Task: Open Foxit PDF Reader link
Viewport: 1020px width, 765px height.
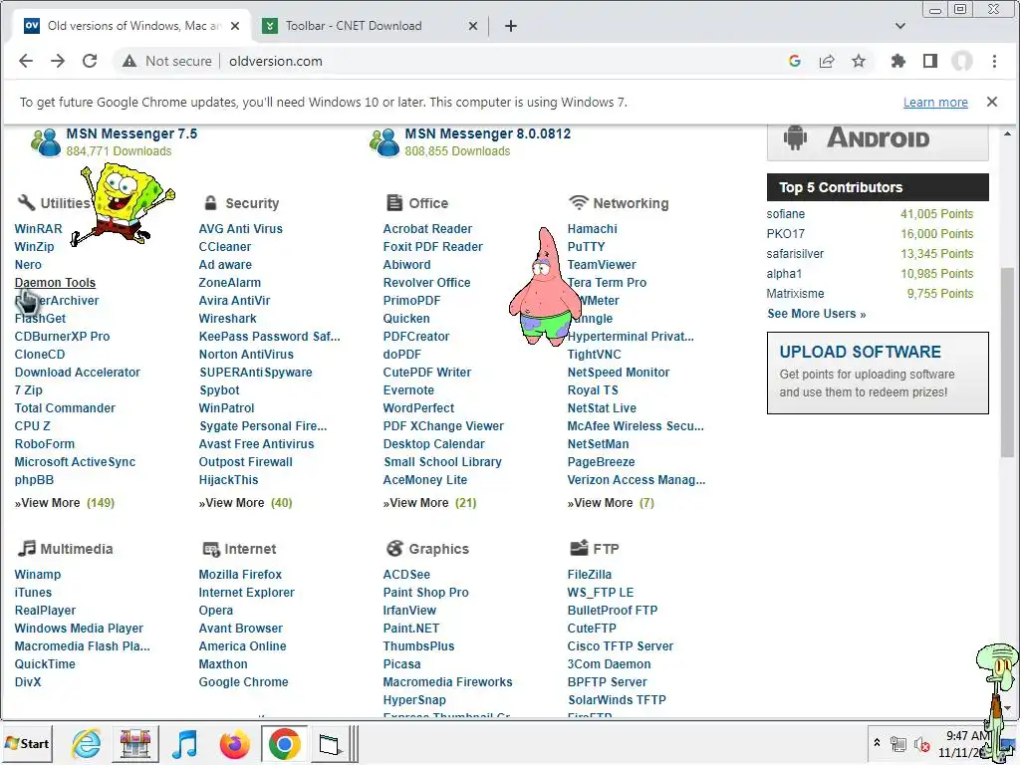Action: point(432,247)
